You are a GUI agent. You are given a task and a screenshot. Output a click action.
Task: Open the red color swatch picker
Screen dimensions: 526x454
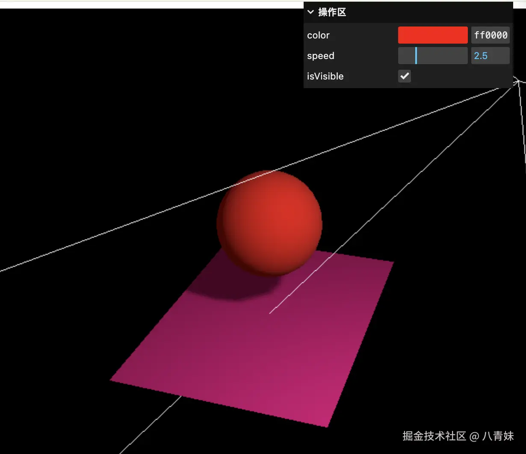point(433,35)
